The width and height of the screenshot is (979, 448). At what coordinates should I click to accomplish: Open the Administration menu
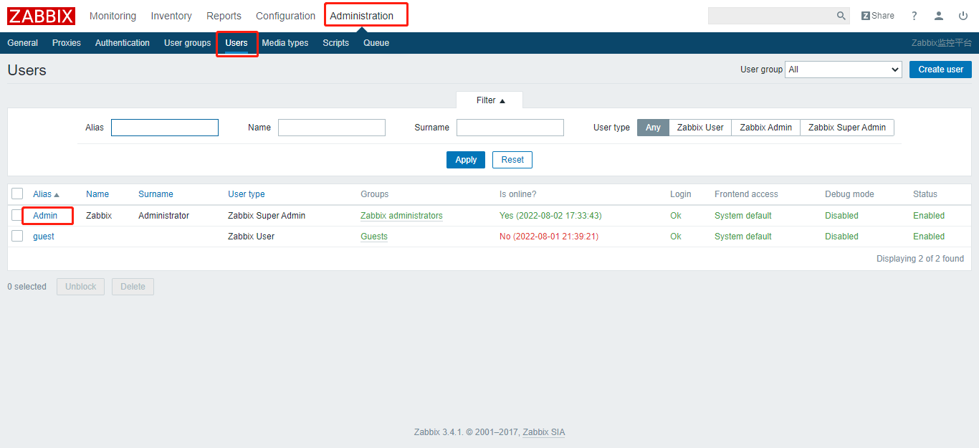click(361, 16)
